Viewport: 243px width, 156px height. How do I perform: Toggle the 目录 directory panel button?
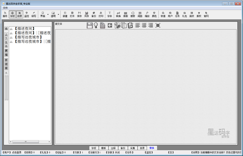pos(19,15)
